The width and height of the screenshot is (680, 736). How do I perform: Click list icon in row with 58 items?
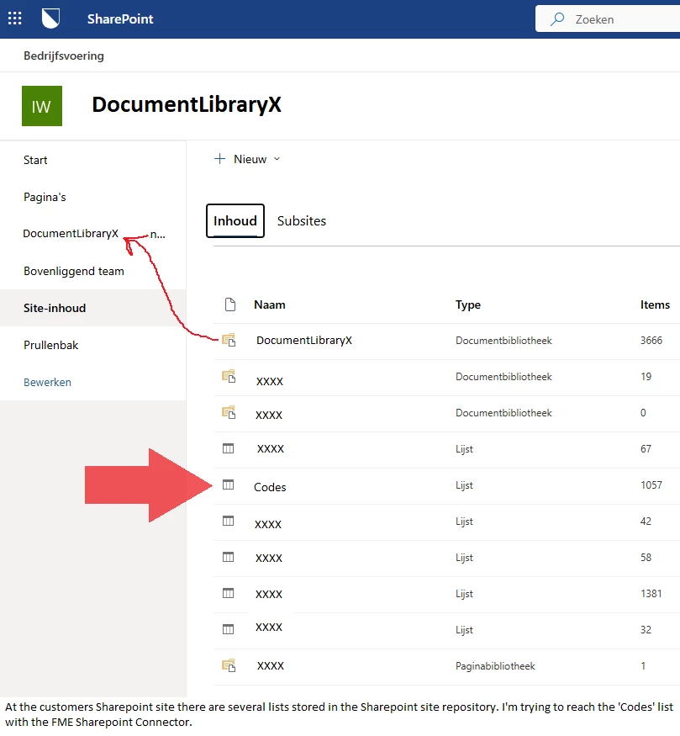pos(228,557)
